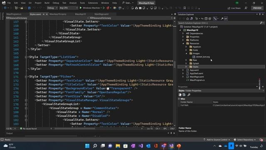Click the Folder Name value field Styles
The width and height of the screenshot is (266, 150).
pyautogui.click(x=238, y=102)
